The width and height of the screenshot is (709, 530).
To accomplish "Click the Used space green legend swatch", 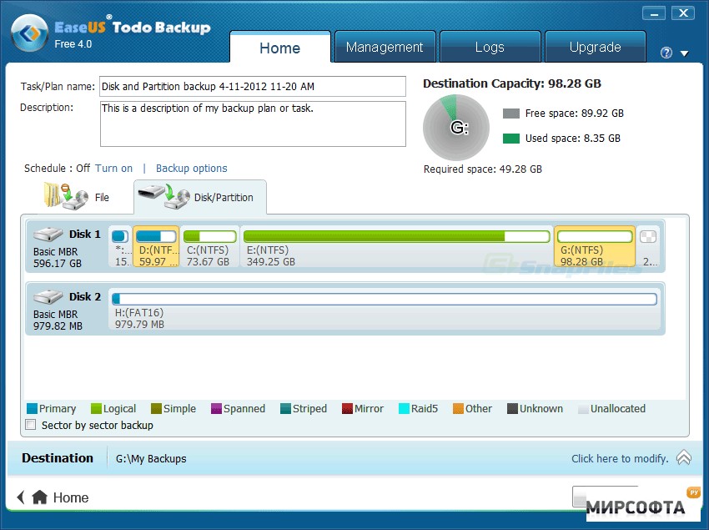I will pyautogui.click(x=511, y=139).
